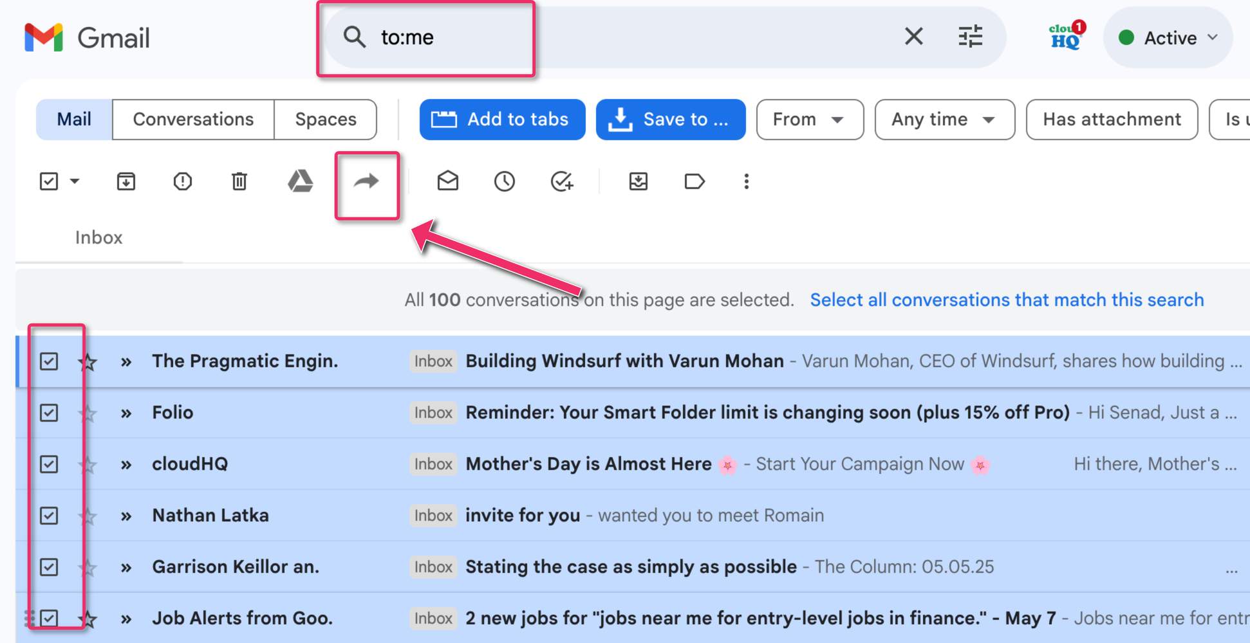Click the Save to ... button

(671, 120)
